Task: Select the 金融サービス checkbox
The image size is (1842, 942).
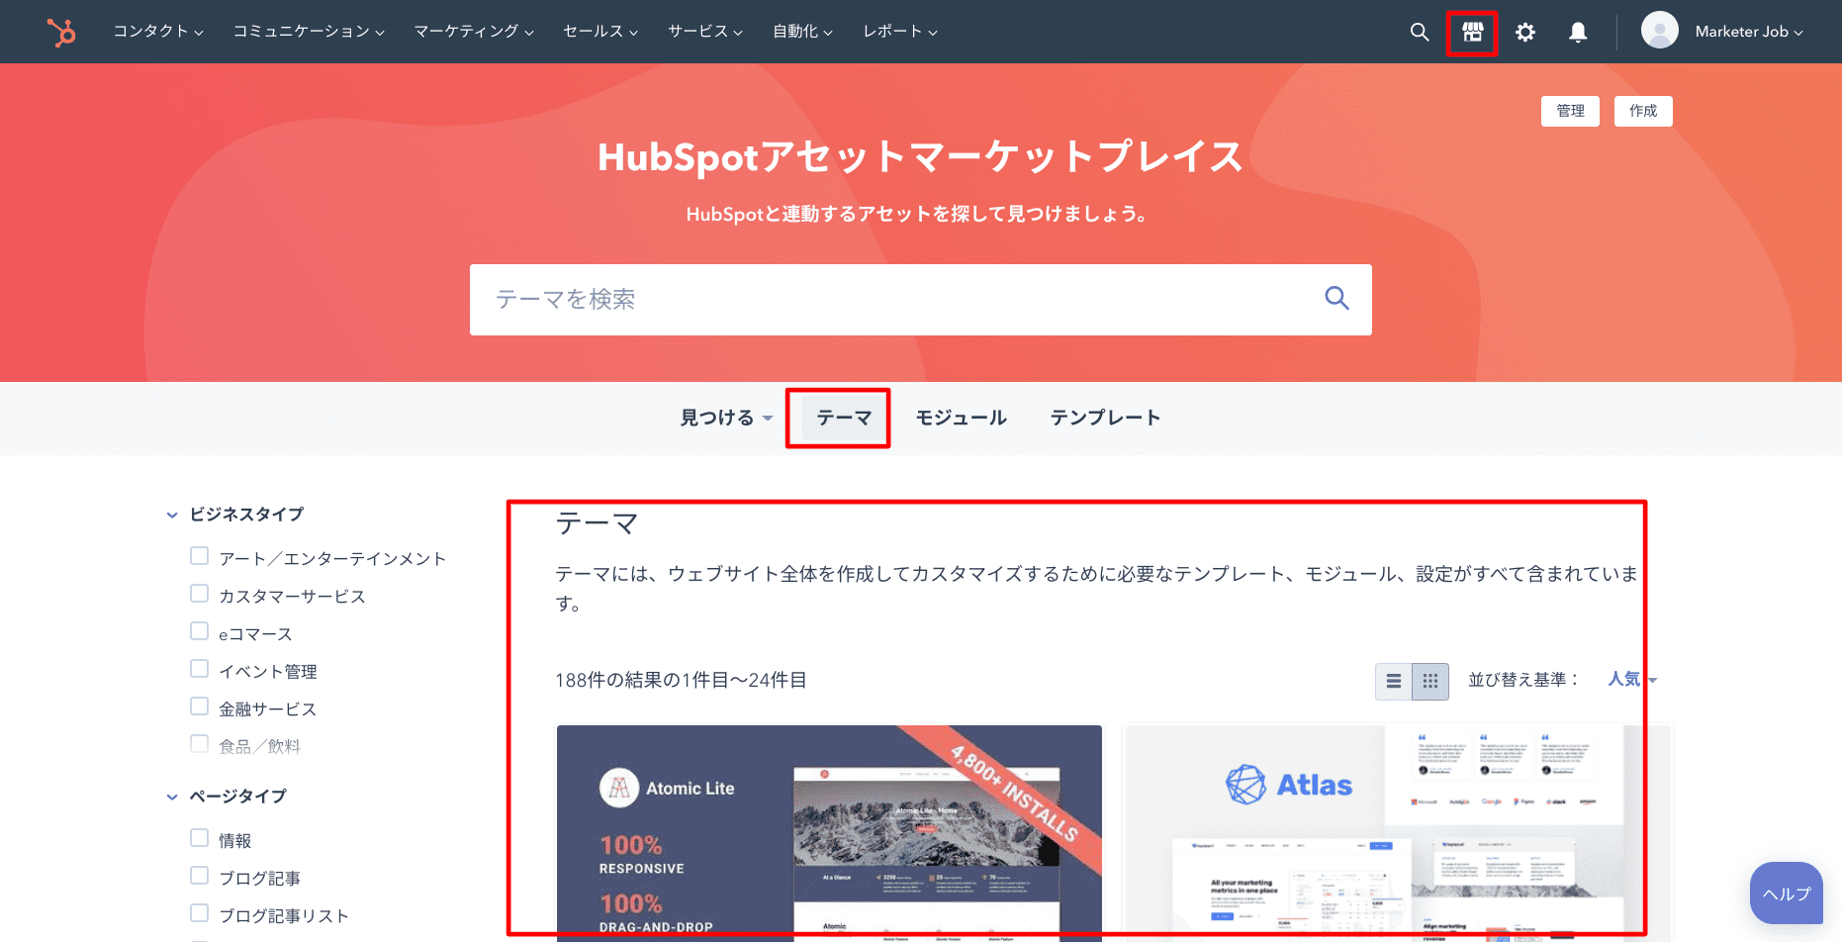Action: (x=200, y=706)
